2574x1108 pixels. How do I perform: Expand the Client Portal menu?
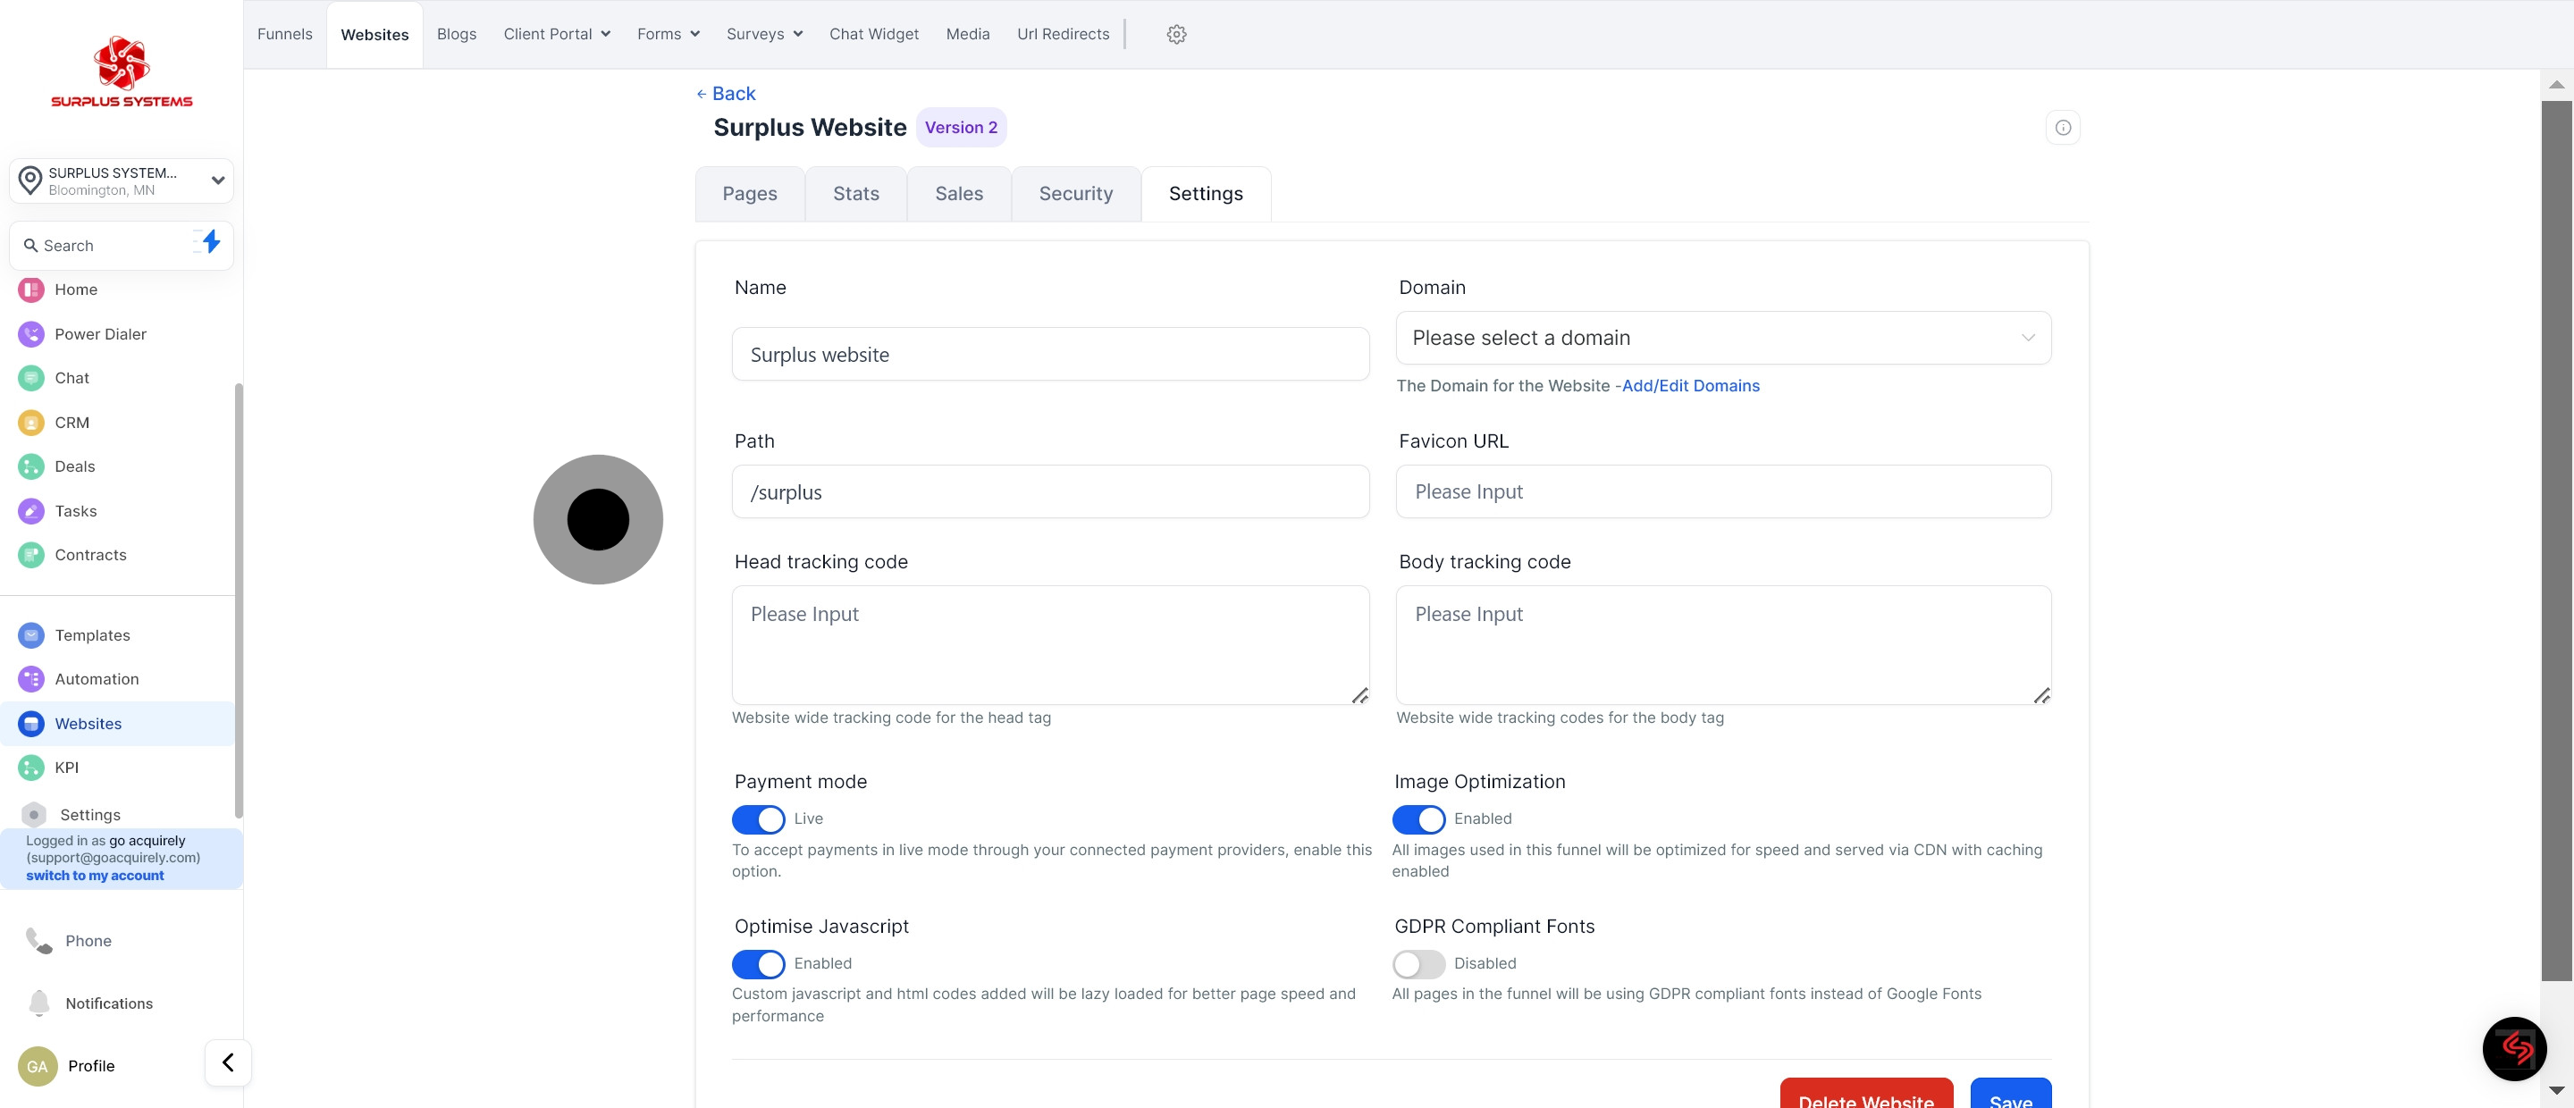(557, 34)
